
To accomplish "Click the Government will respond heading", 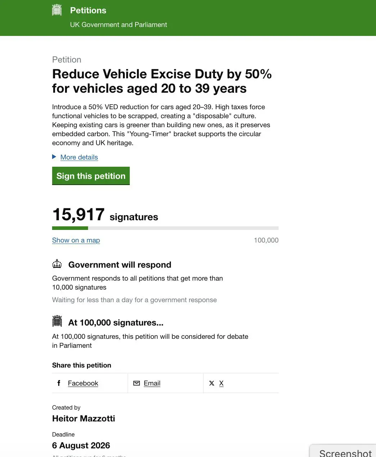I will [x=120, y=265].
